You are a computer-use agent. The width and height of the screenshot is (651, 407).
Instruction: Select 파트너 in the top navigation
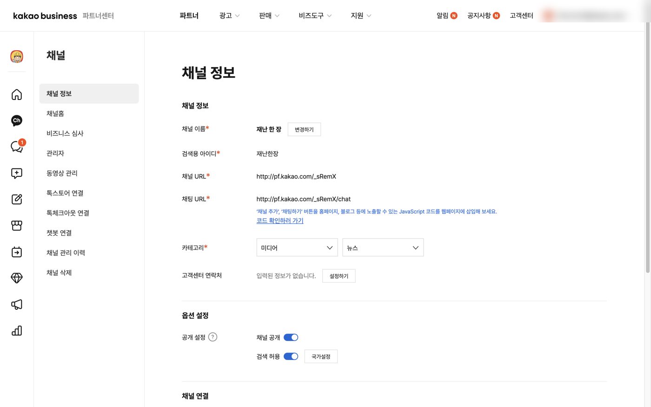point(189,16)
